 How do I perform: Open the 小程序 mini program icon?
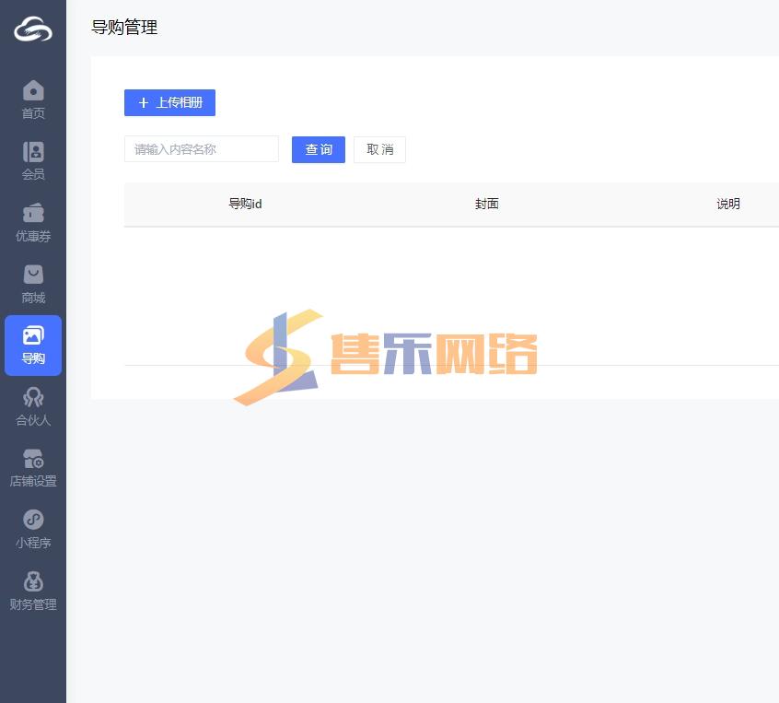pos(33,520)
